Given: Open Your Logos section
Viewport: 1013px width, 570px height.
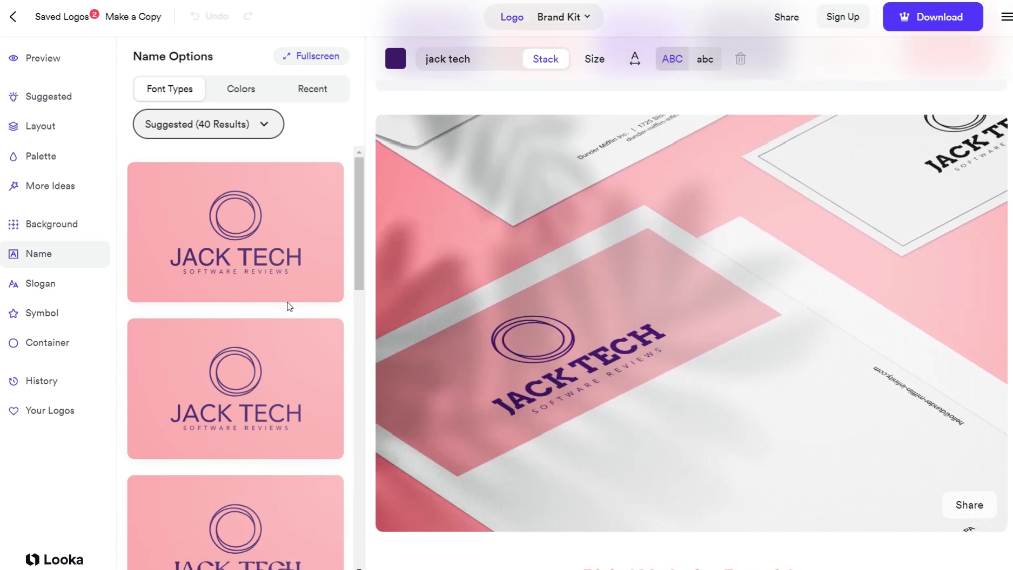Looking at the screenshot, I should pos(49,410).
